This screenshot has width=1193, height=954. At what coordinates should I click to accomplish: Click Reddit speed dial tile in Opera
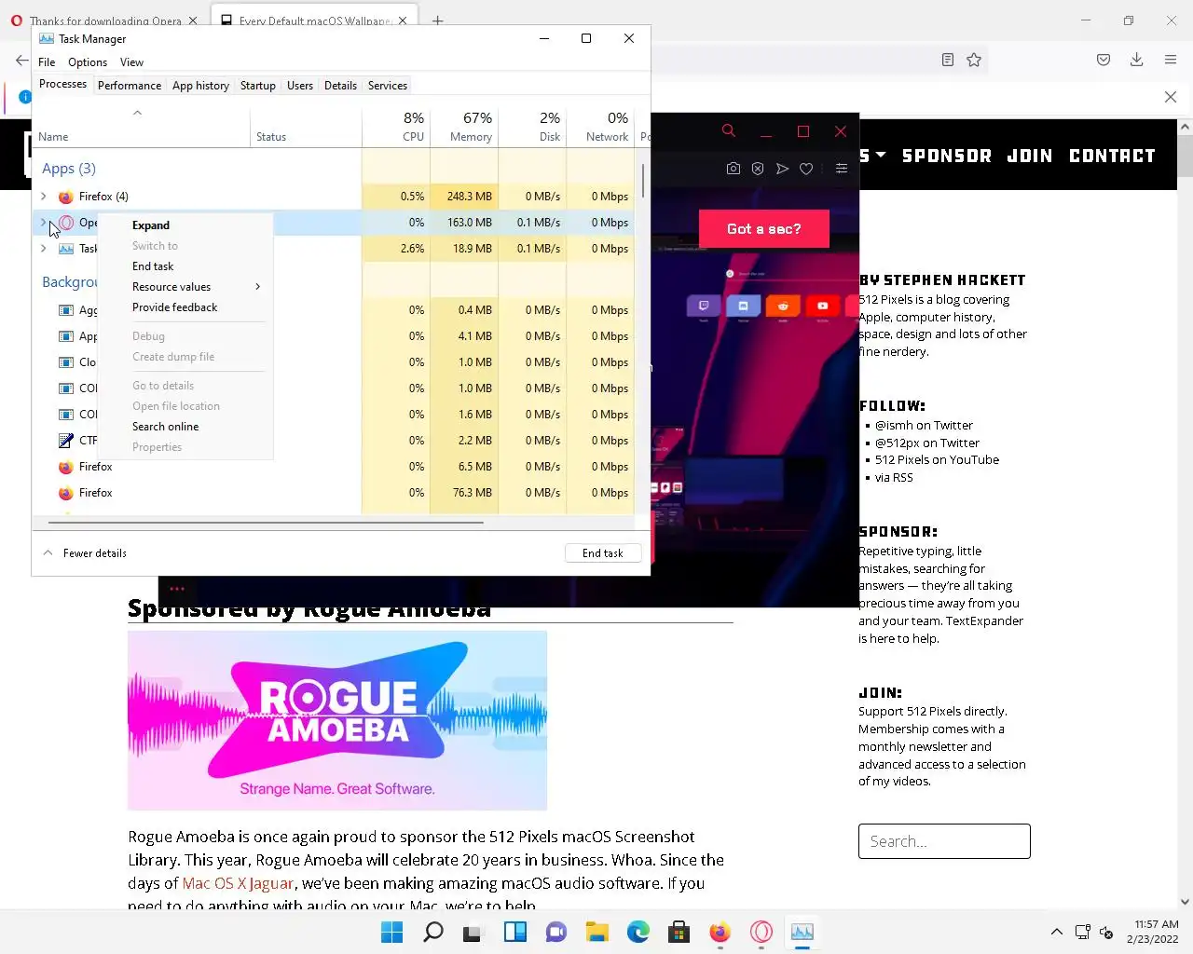783,306
